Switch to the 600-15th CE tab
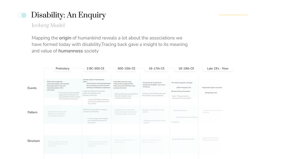 [x=126, y=69]
